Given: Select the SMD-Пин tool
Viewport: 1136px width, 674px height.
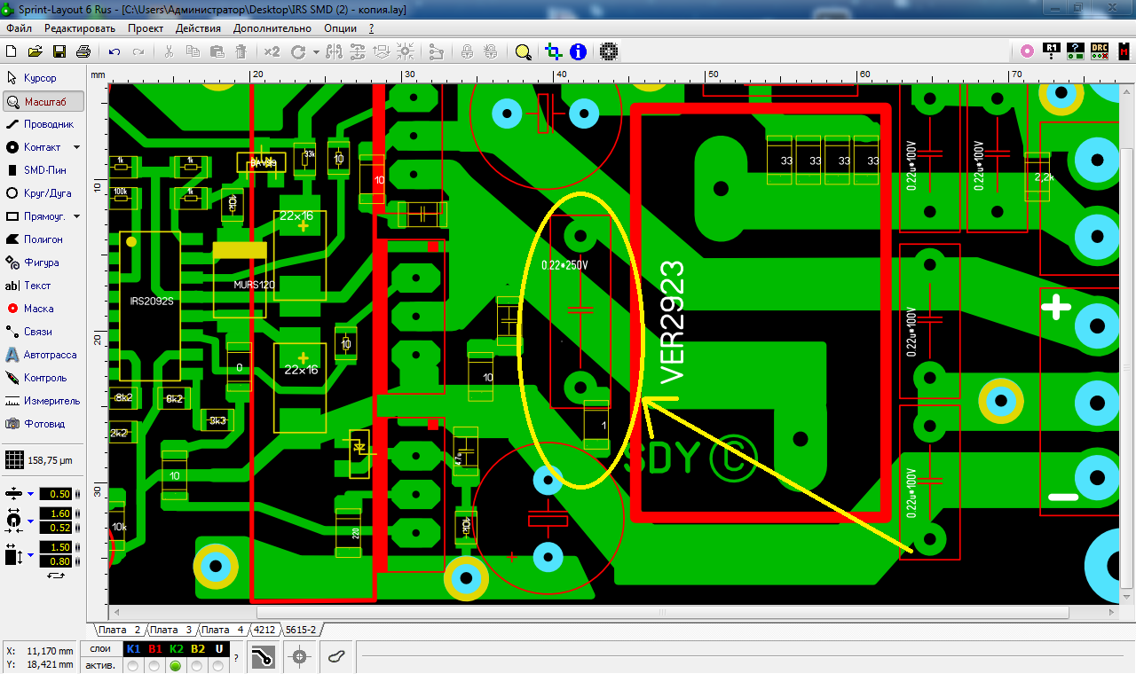Looking at the screenshot, I should coord(43,170).
